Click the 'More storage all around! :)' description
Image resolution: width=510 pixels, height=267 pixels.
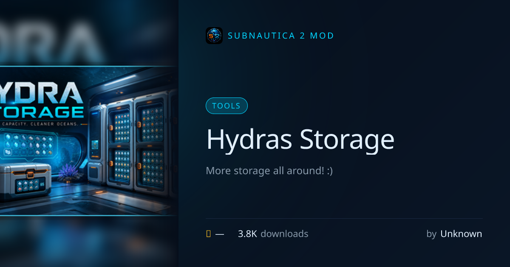point(269,171)
